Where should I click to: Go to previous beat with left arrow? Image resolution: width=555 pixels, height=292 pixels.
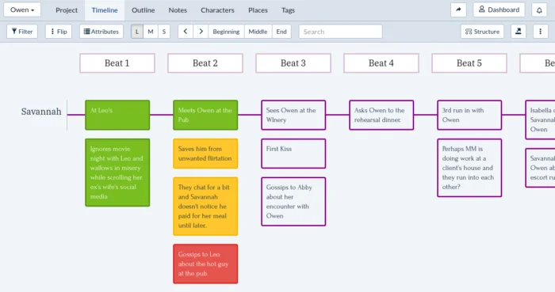[186, 32]
